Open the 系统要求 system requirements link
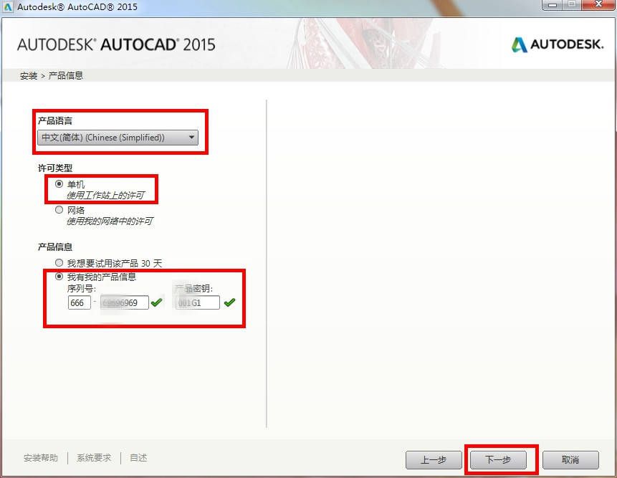 tap(93, 457)
